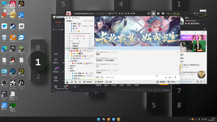Open the 精彩世界 banner in YY main window
This screenshot has width=217, height=122.
pyautogui.click(x=193, y=37)
